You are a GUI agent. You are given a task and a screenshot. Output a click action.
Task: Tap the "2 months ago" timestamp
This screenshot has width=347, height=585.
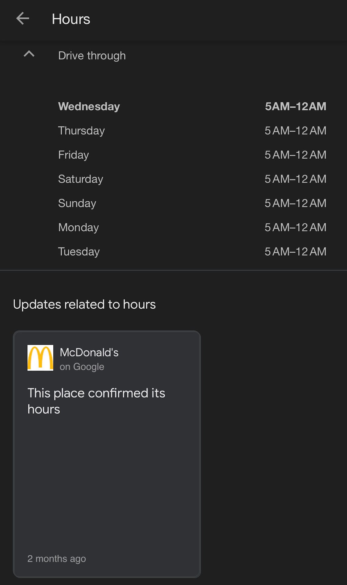56,558
